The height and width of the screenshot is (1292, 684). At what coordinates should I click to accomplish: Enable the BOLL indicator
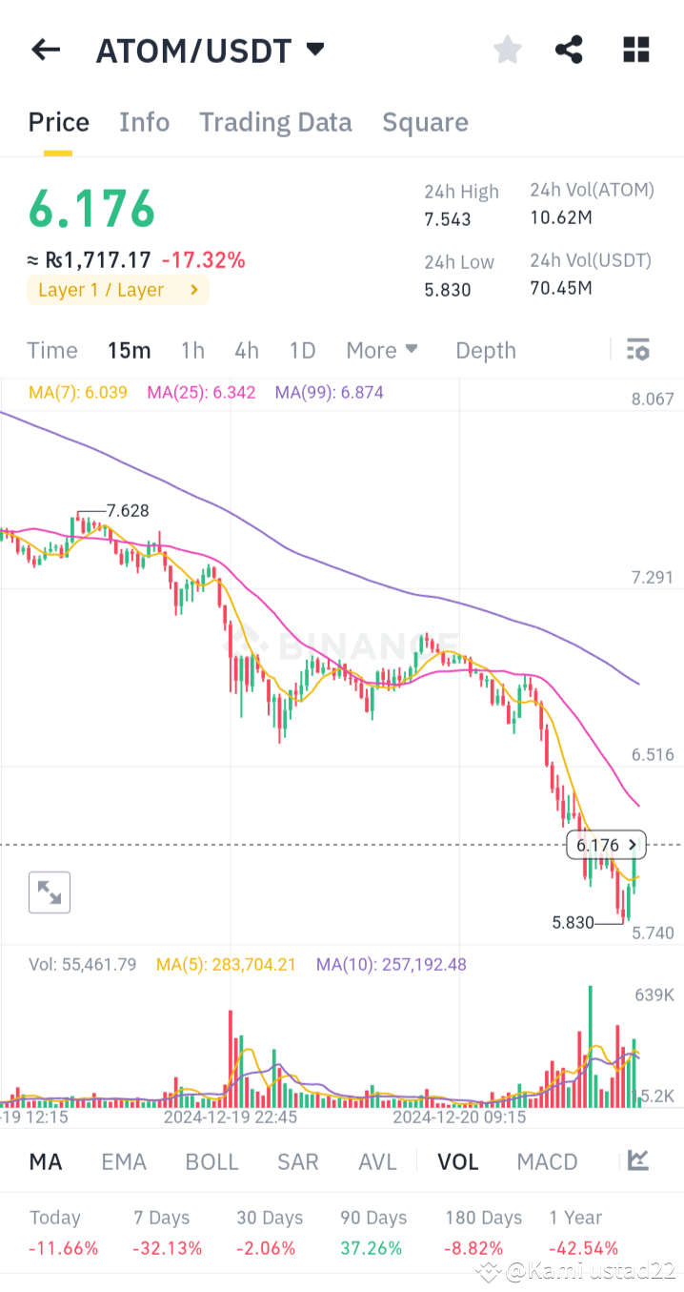211,1161
